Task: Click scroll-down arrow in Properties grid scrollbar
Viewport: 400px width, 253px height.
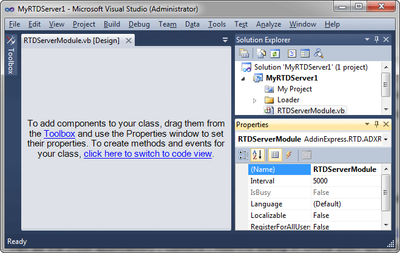Action: tap(386, 225)
